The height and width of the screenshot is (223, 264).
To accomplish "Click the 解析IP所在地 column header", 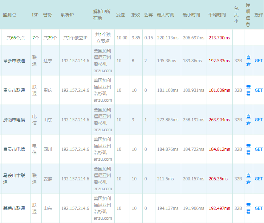I will [x=102, y=15].
